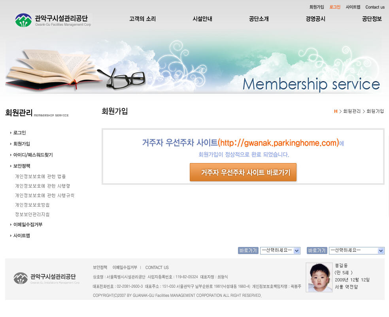Click the dropdown arrow of the rightmost select box
This screenshot has width=389, height=317.
coord(381,251)
